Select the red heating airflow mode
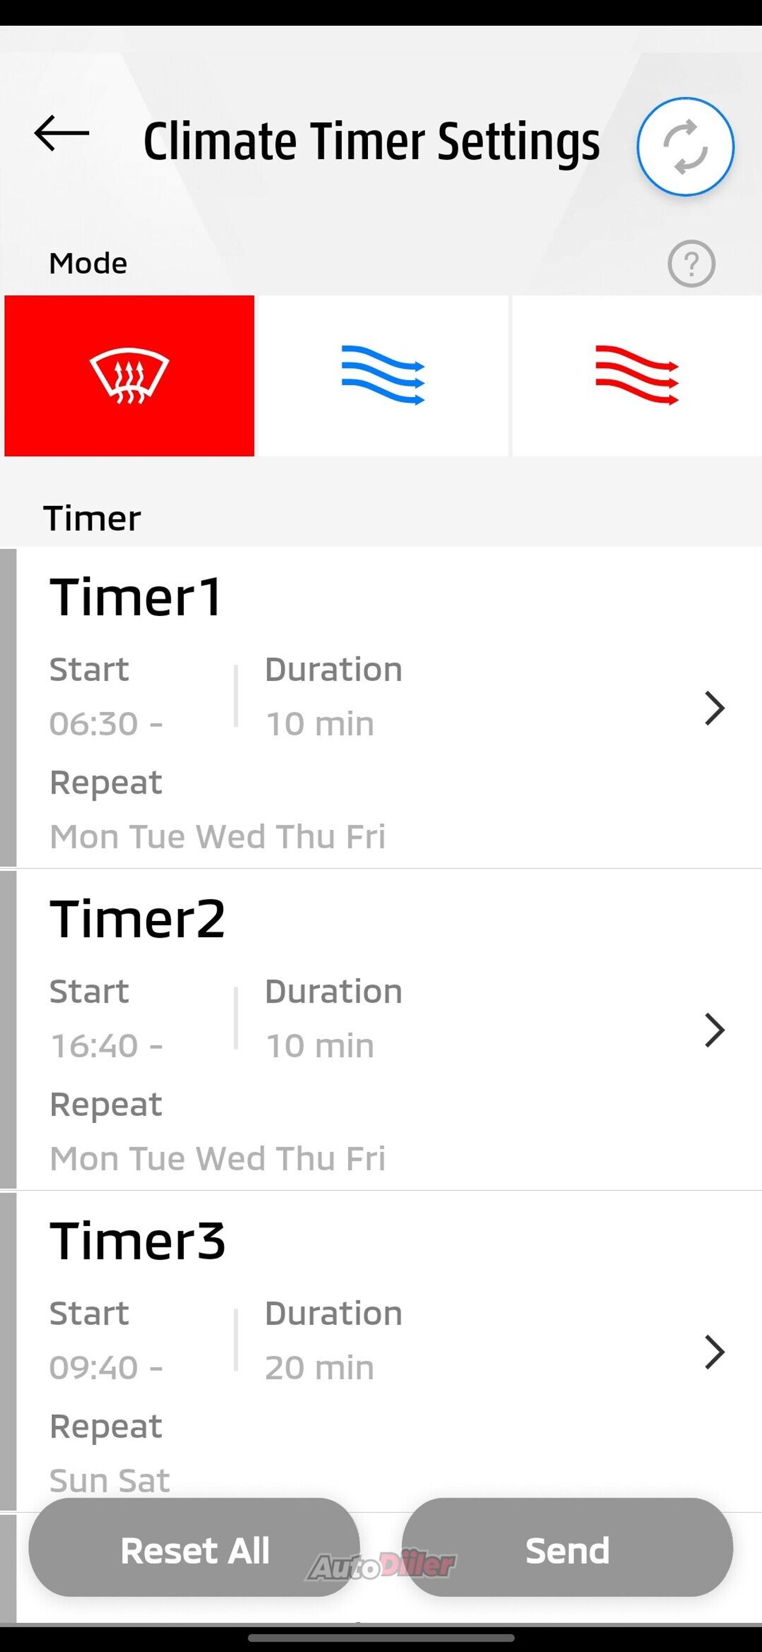 coord(636,376)
